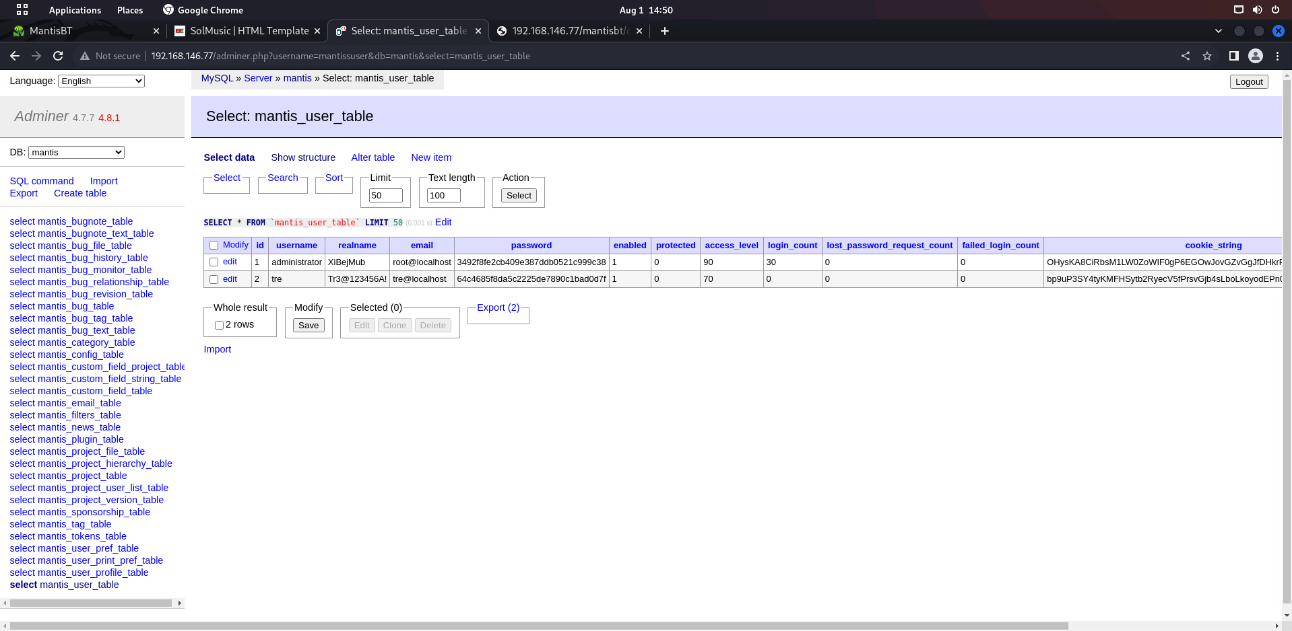Viewport: 1292px width, 631px height.
Task: Click the page bottom horizontal scrollbar
Action: point(539,626)
